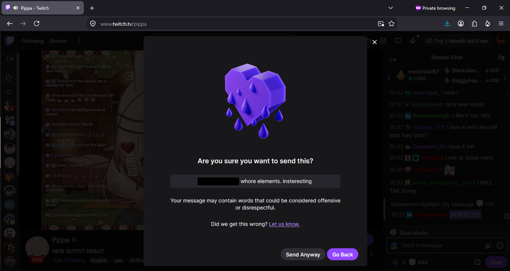The width and height of the screenshot is (510, 271).
Task: Close the warning dialog with the X
Action: click(x=375, y=42)
